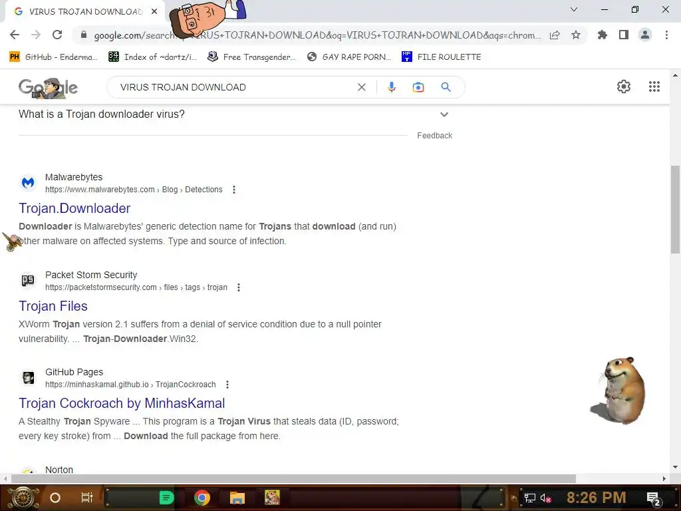Viewport: 681px width, 511px height.
Task: Click the scroll-right arrow of horizontal scrollbar
Action: point(664,479)
